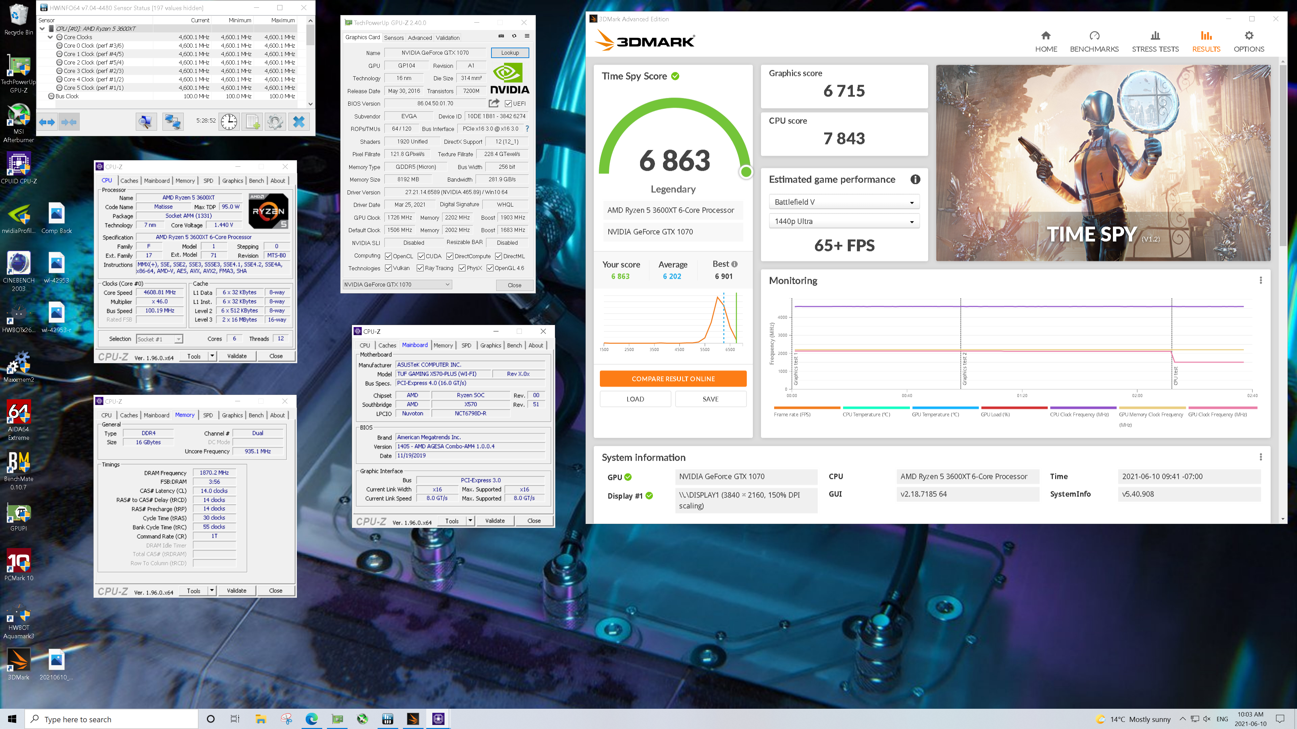Toggle Vulkan checkbox in GPU-Z

coord(388,268)
